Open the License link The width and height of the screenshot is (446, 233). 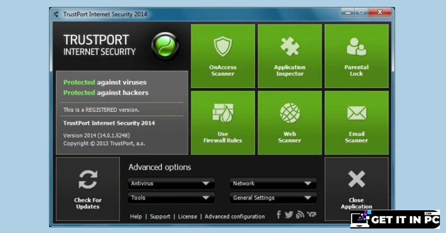pos(188,217)
